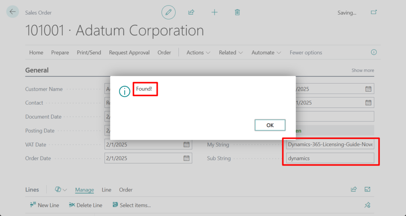The width and height of the screenshot is (406, 216).
Task: Click the trash delete icon
Action: coord(237,12)
